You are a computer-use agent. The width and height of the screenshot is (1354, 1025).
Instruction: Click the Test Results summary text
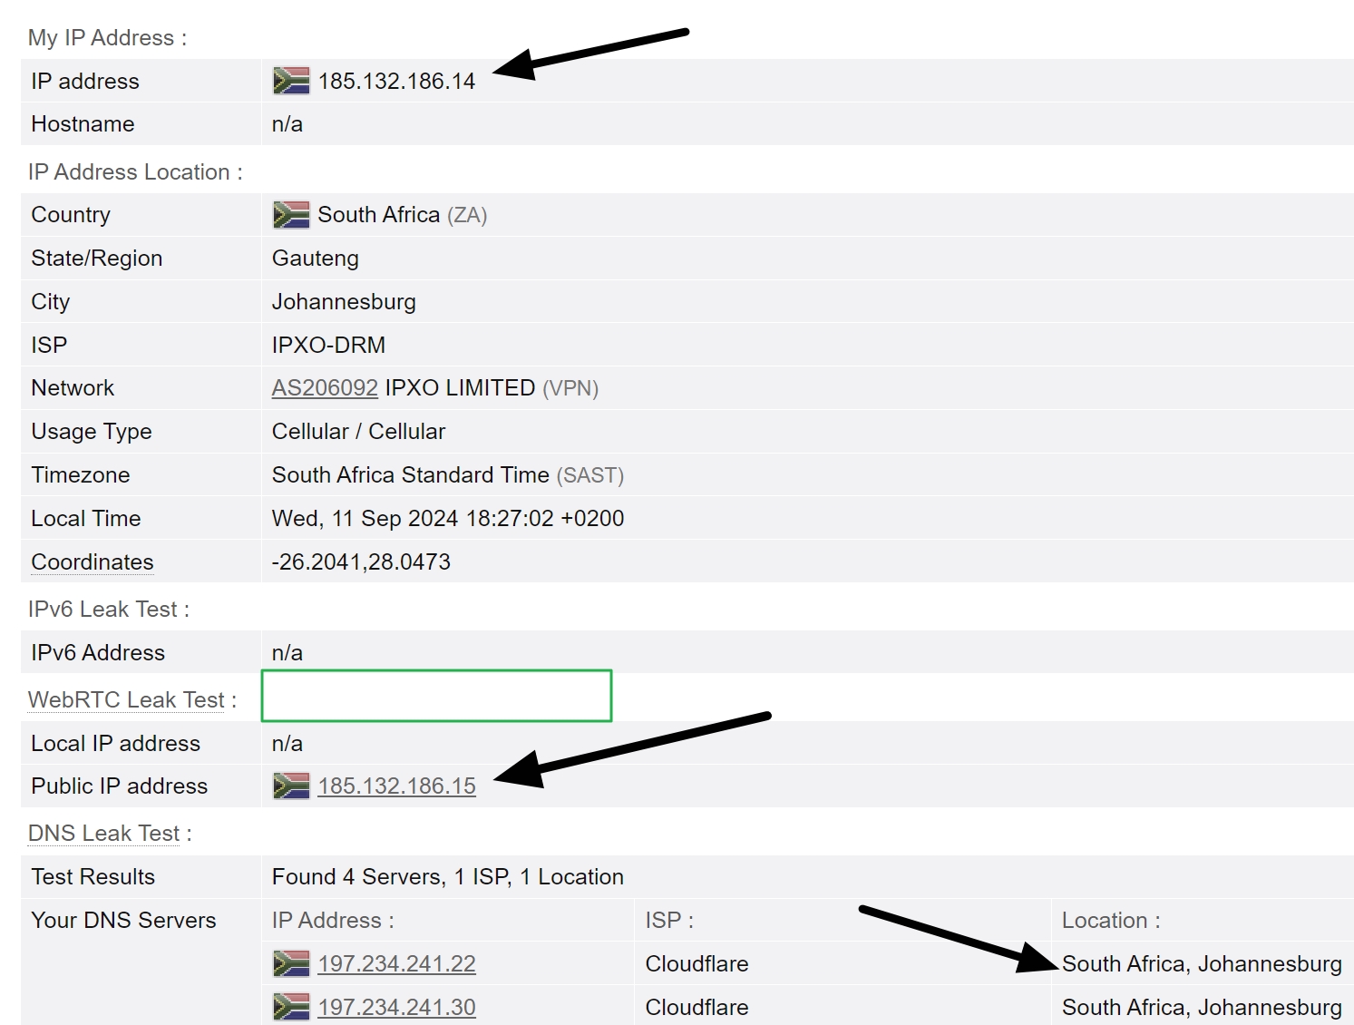click(447, 876)
